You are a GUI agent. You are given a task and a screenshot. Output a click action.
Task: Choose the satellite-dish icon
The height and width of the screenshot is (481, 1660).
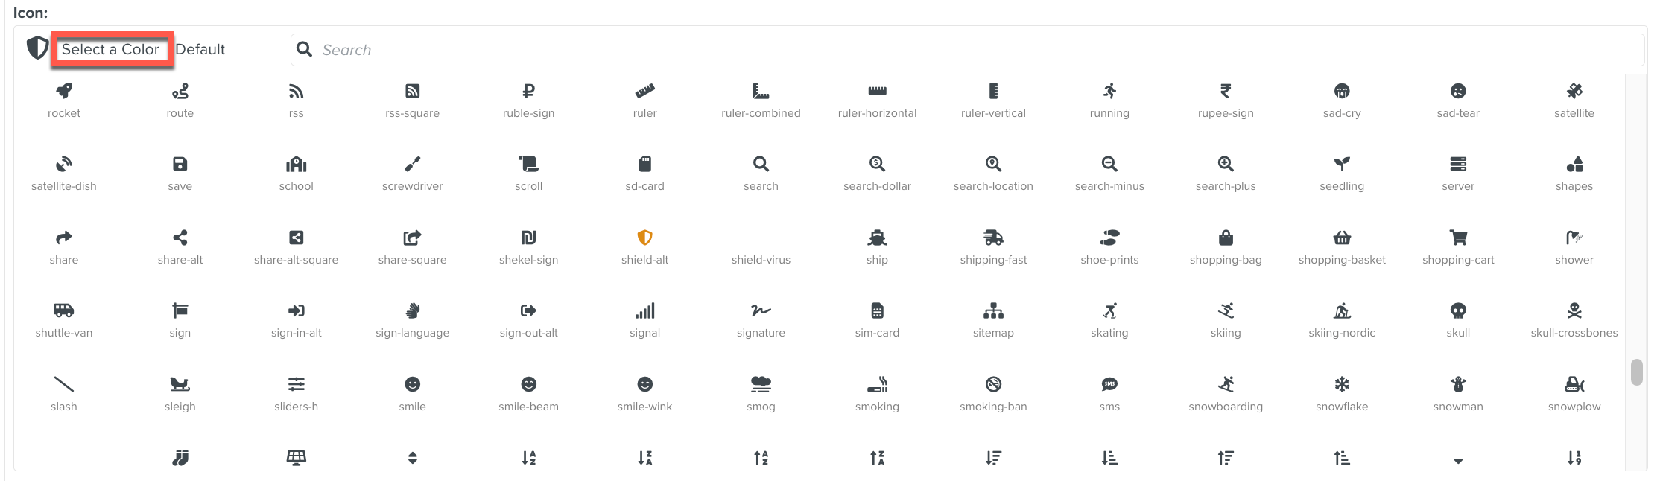coord(64,165)
